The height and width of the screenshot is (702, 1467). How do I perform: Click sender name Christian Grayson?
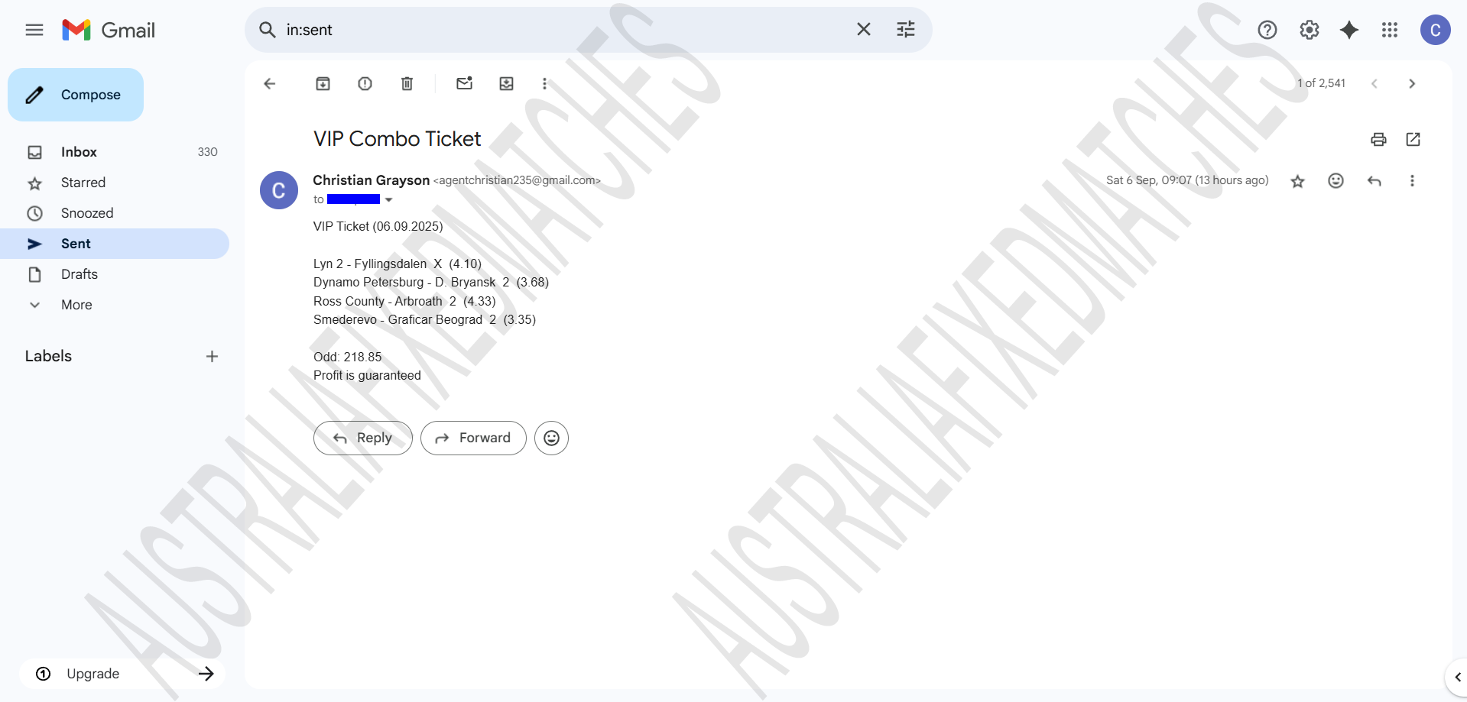coord(371,180)
